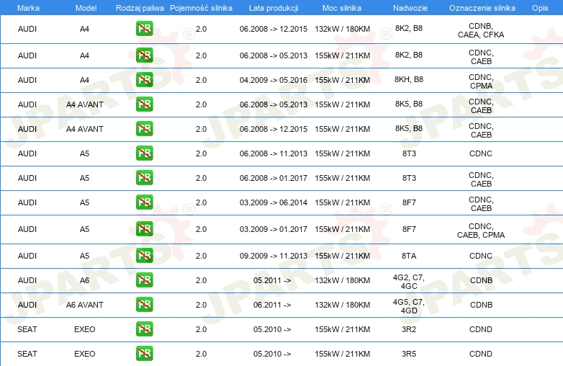Viewport: 563px width, 366px height.
Task: Click fuel icon in A4 8K2 row ending 05.2013
Action: [144, 55]
